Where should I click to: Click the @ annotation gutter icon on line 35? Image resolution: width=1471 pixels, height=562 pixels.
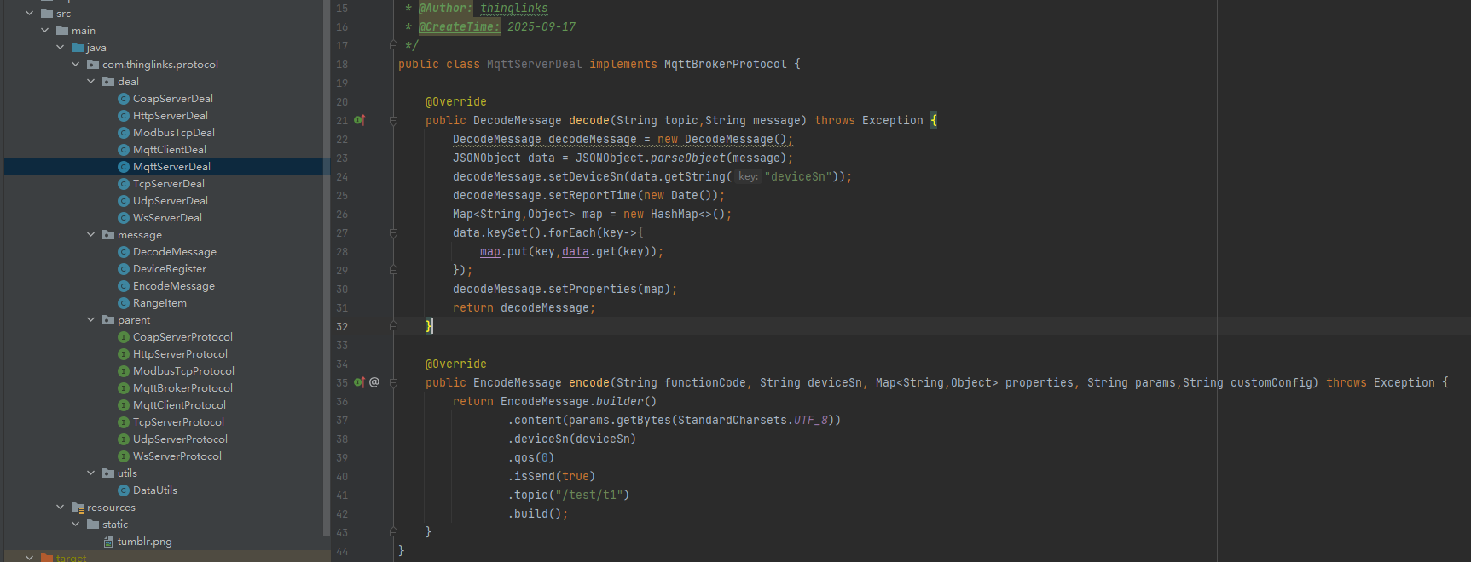pyautogui.click(x=374, y=382)
